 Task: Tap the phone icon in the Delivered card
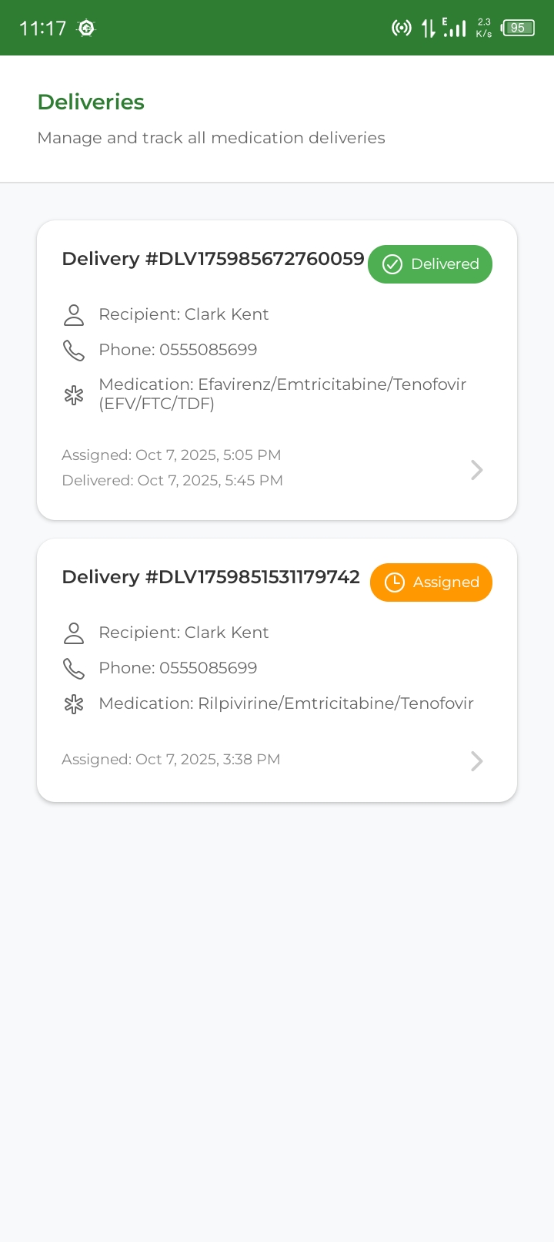tap(74, 351)
